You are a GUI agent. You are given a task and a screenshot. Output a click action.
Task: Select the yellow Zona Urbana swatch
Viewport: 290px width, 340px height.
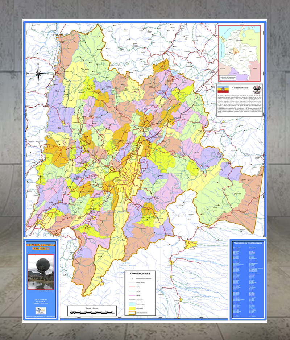point(132,308)
